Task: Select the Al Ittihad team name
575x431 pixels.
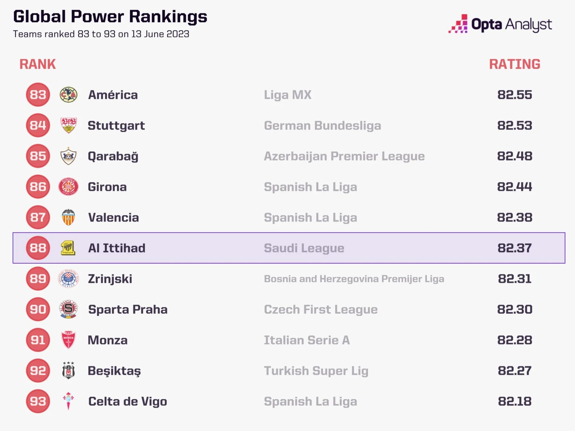Action: pyautogui.click(x=117, y=248)
